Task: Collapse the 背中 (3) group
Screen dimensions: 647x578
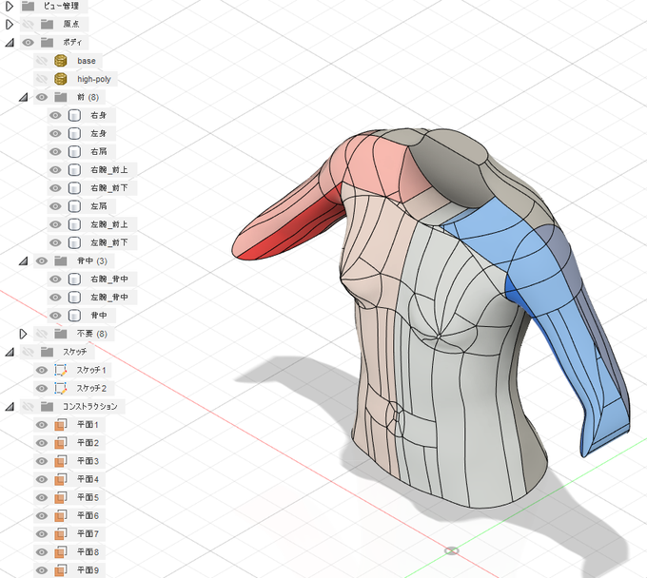Action: [x=24, y=261]
